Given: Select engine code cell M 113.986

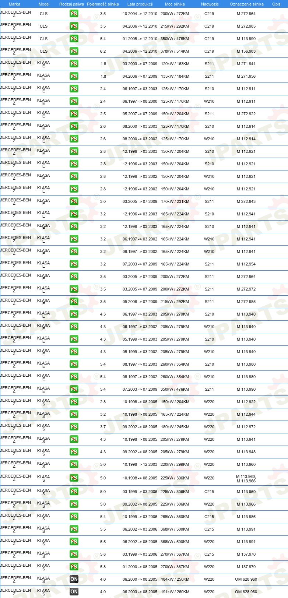Looking at the screenshot, I should 246,517.
